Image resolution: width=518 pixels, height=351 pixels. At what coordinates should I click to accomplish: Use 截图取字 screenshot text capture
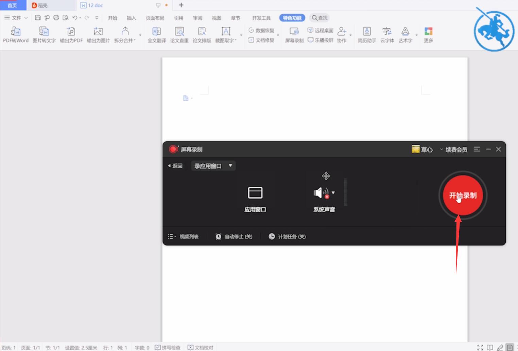[226, 35]
